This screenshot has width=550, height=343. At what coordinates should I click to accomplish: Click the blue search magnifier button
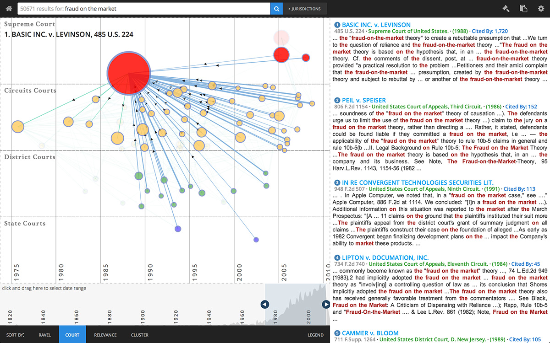point(276,9)
